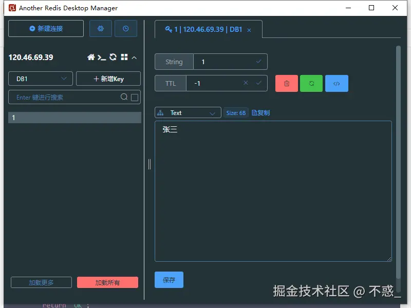411x308 pixels.
Task: Open the DB1 database dropdown
Action: click(x=40, y=79)
